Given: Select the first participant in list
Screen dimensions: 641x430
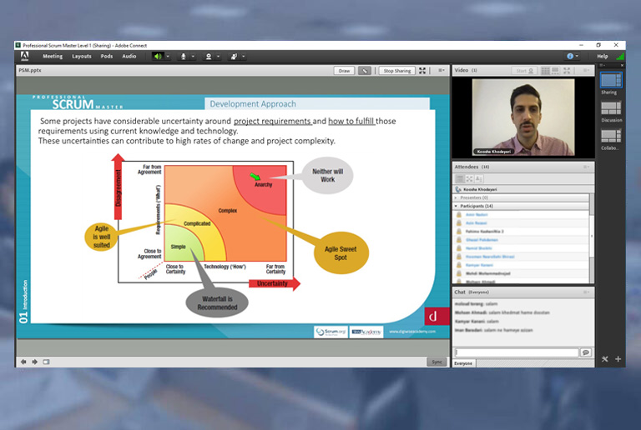Looking at the screenshot, I should (x=521, y=215).
